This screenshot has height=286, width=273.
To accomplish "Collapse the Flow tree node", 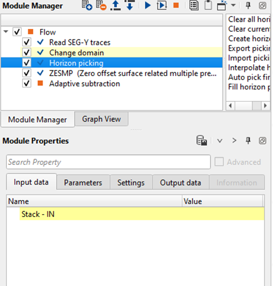I will [6, 32].
